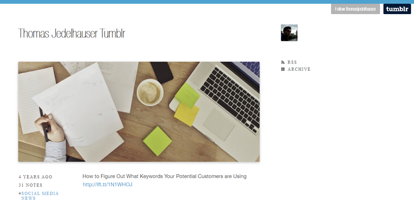Click the Thomas Jedelhauser Tumblr blog title
The image size is (414, 204).
click(x=72, y=34)
